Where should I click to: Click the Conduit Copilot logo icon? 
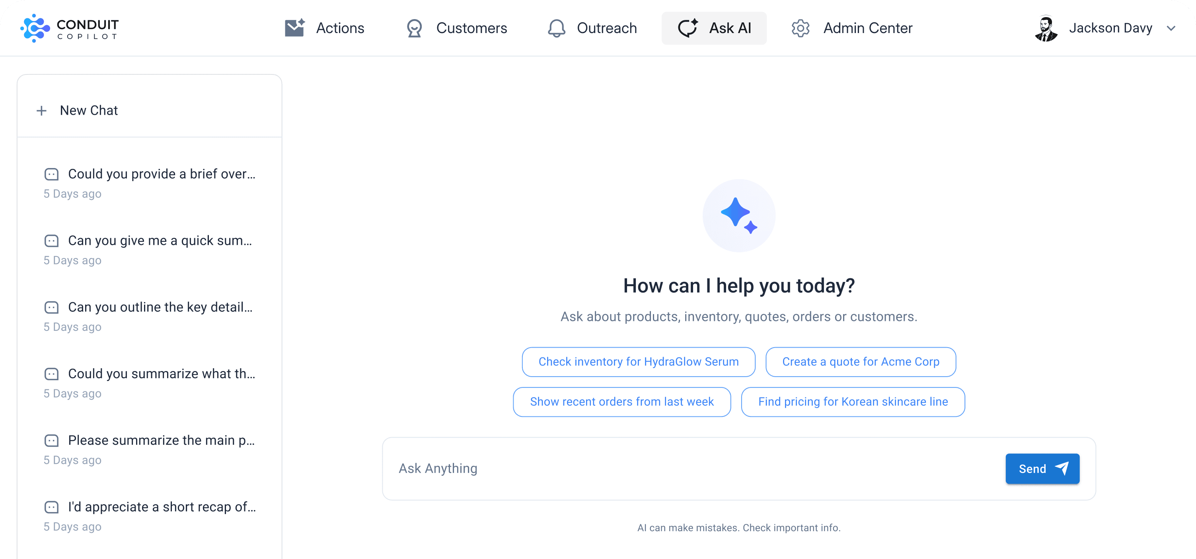coord(35,28)
